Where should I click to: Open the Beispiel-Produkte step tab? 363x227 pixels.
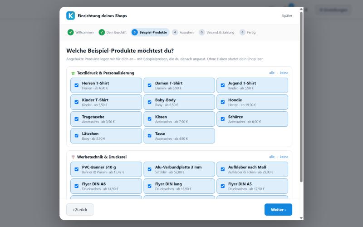(150, 32)
